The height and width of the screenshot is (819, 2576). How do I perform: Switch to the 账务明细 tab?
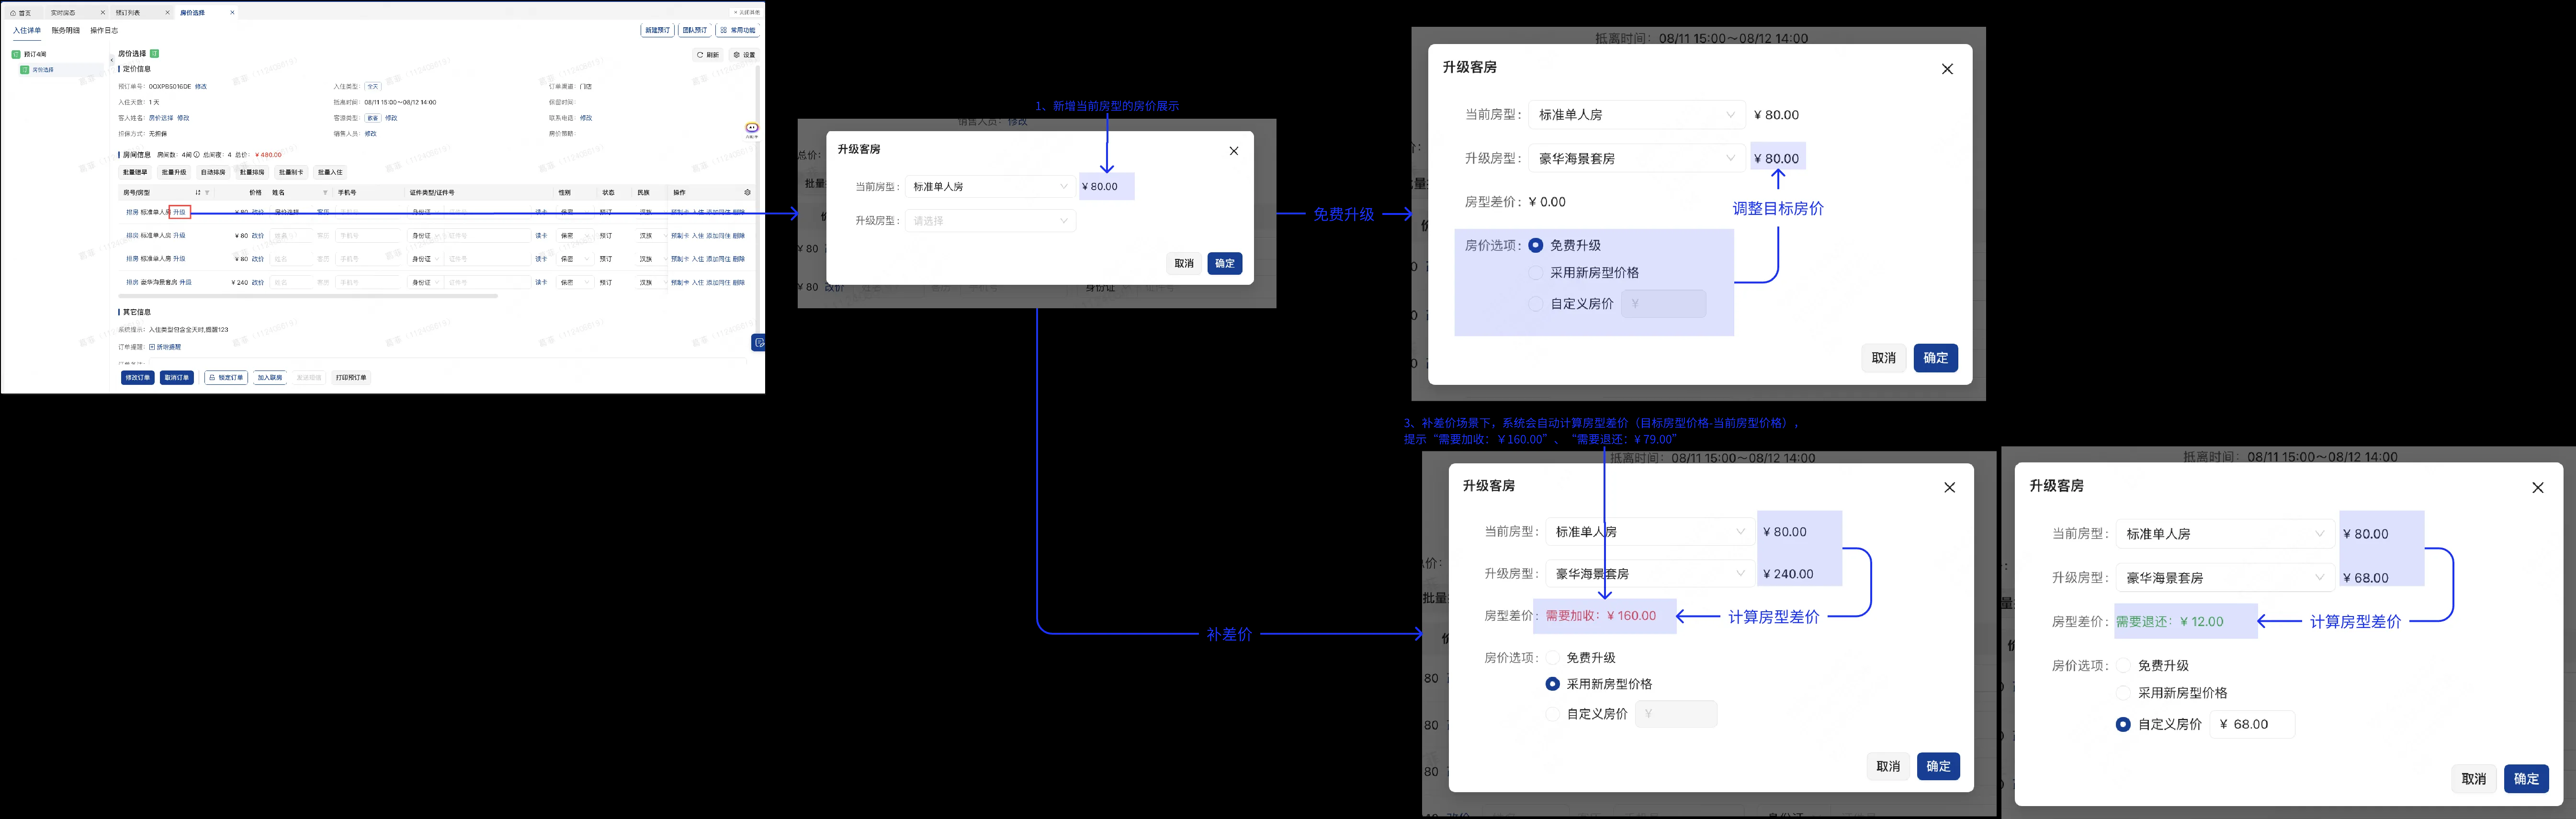pos(66,30)
